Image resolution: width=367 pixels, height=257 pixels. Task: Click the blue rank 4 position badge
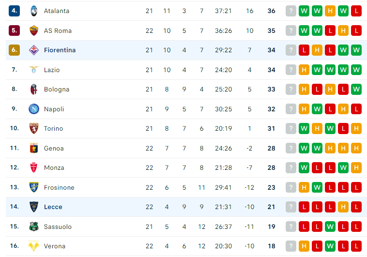[14, 11]
